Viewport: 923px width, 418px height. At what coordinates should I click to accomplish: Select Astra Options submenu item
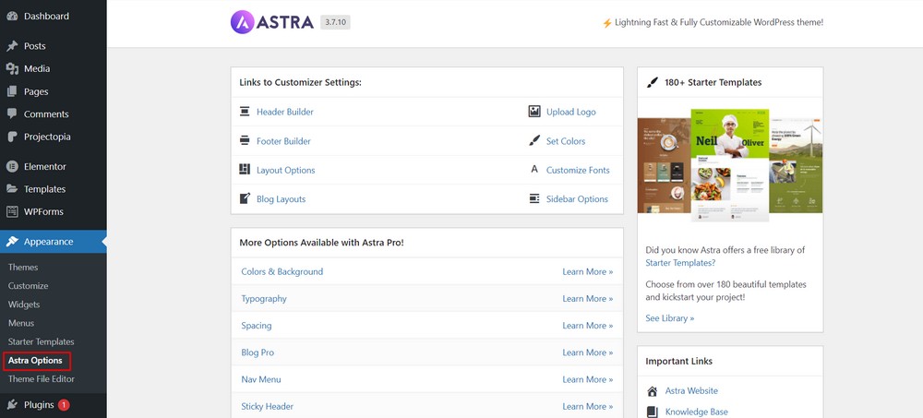(x=35, y=360)
